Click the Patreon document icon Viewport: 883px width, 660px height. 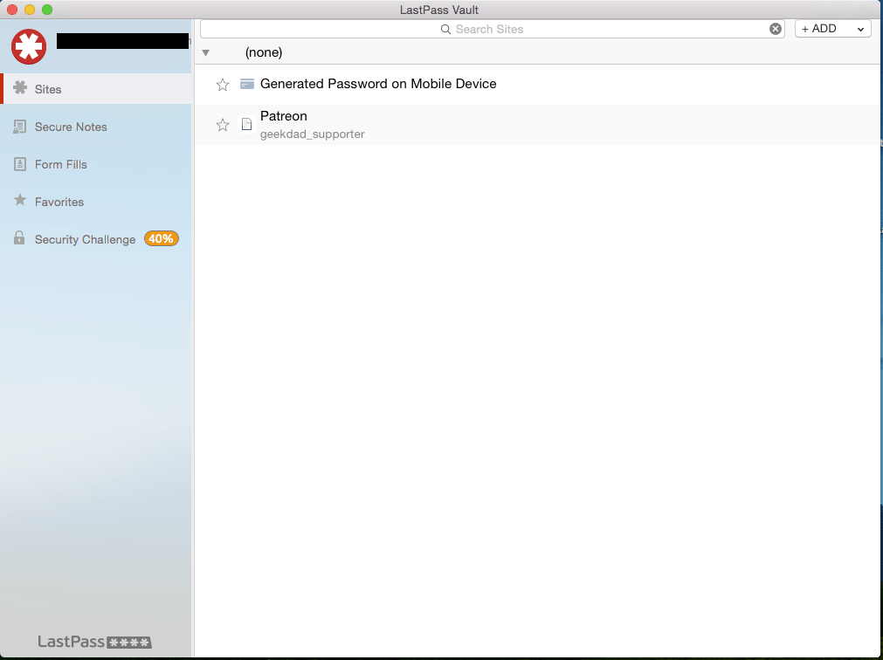click(x=246, y=124)
